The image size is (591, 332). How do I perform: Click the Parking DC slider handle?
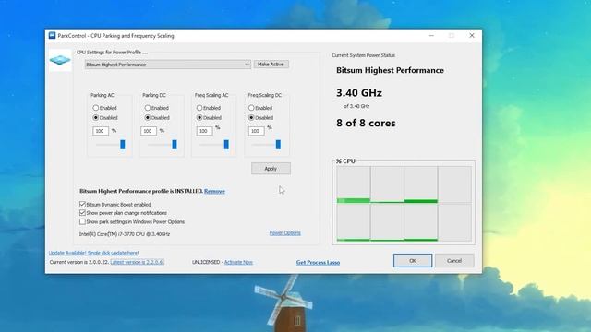click(175, 145)
